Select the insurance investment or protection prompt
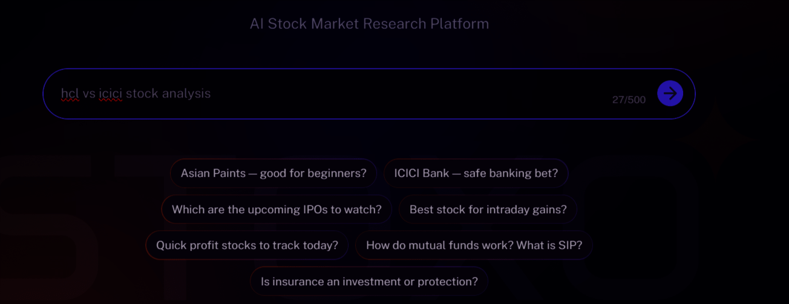 (x=369, y=282)
